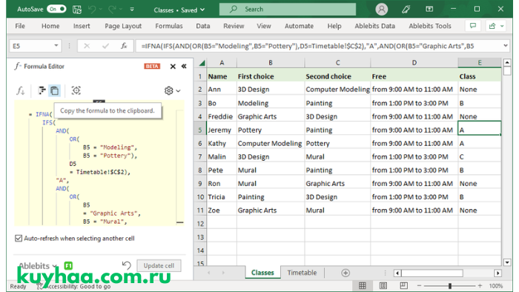Add a new sheet with plus icon
Viewport: 519px width, 292px height.
tap(346, 273)
